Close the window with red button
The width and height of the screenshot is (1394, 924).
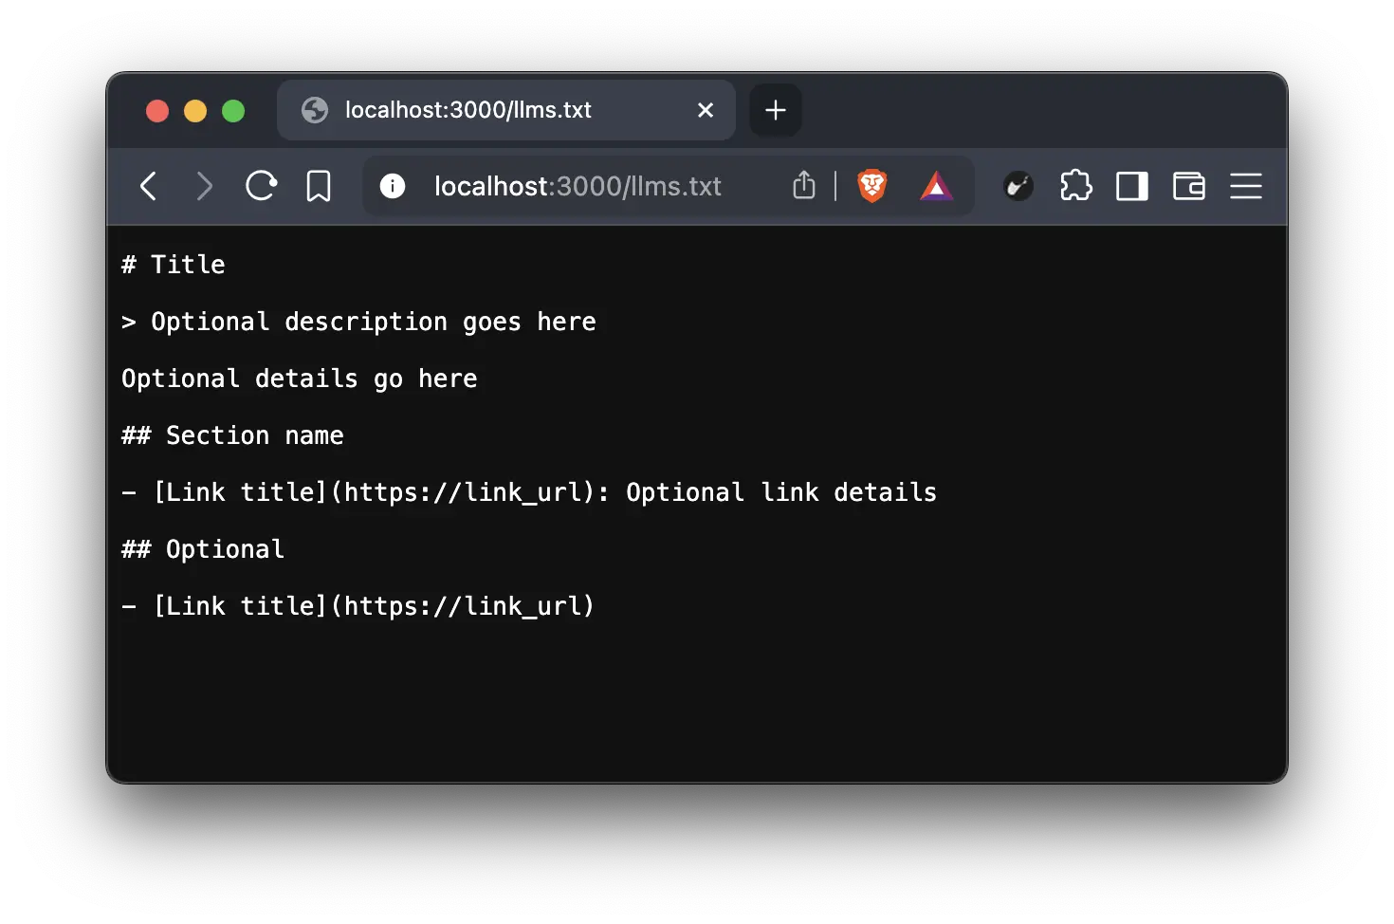point(157,111)
